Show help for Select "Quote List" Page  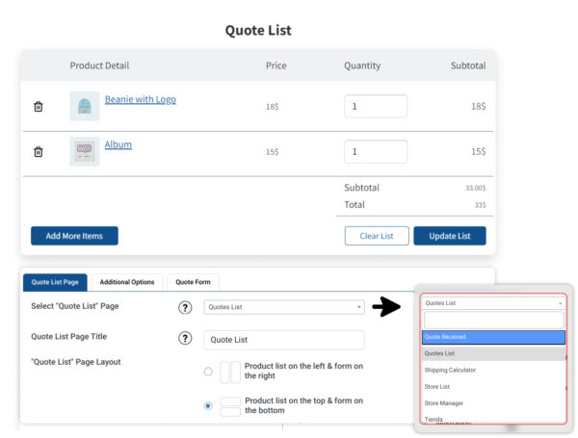tap(185, 307)
